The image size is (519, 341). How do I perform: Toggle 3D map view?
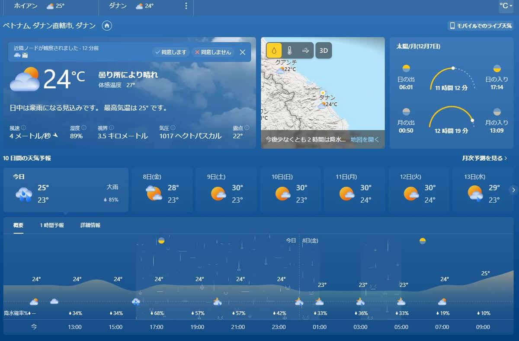coord(324,51)
